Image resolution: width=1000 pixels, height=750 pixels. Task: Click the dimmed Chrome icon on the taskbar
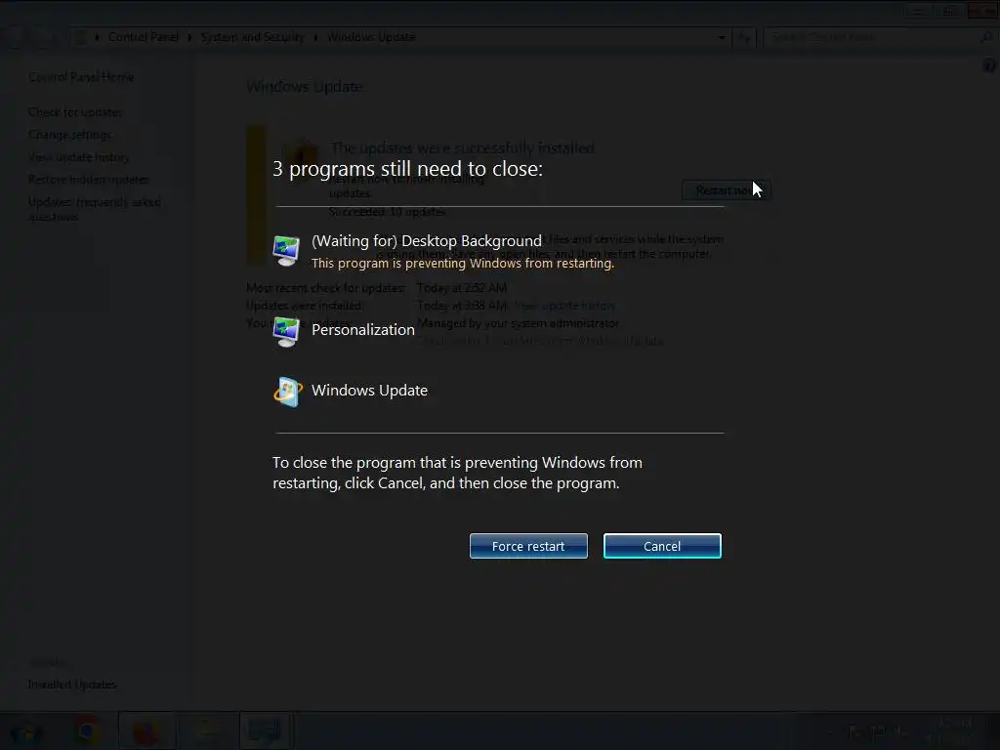(x=87, y=730)
